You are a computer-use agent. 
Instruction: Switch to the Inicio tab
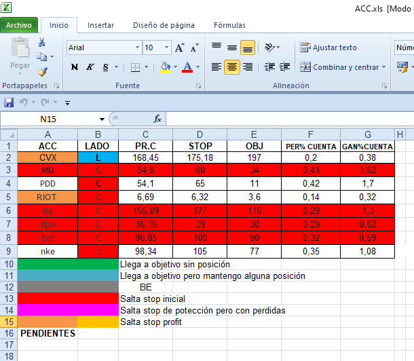59,25
